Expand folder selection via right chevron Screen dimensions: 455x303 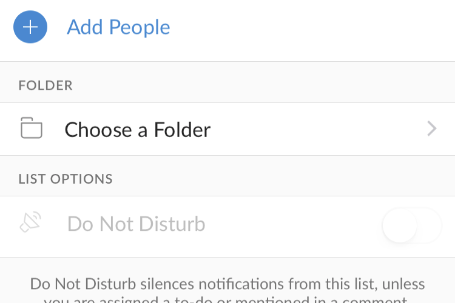click(x=431, y=128)
